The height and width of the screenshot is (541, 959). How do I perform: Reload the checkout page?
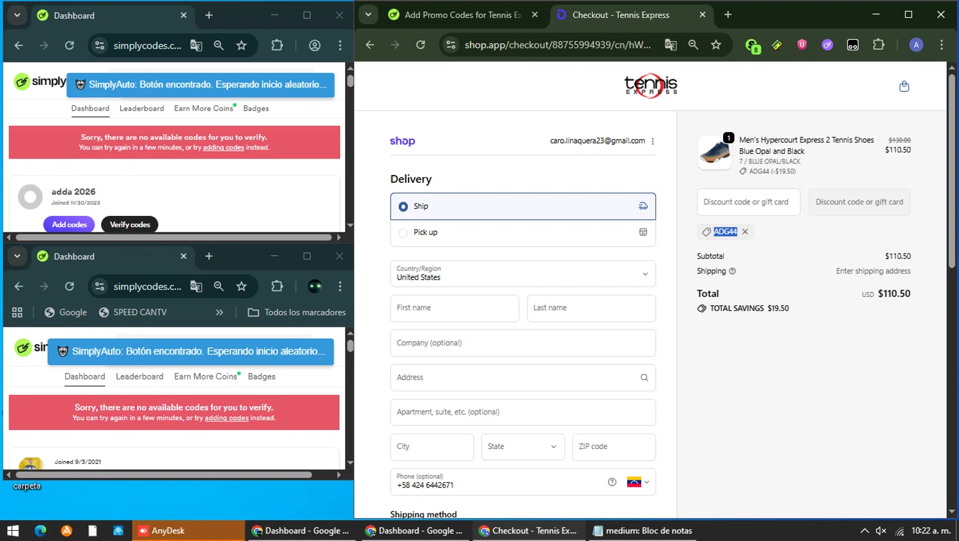pyautogui.click(x=421, y=45)
